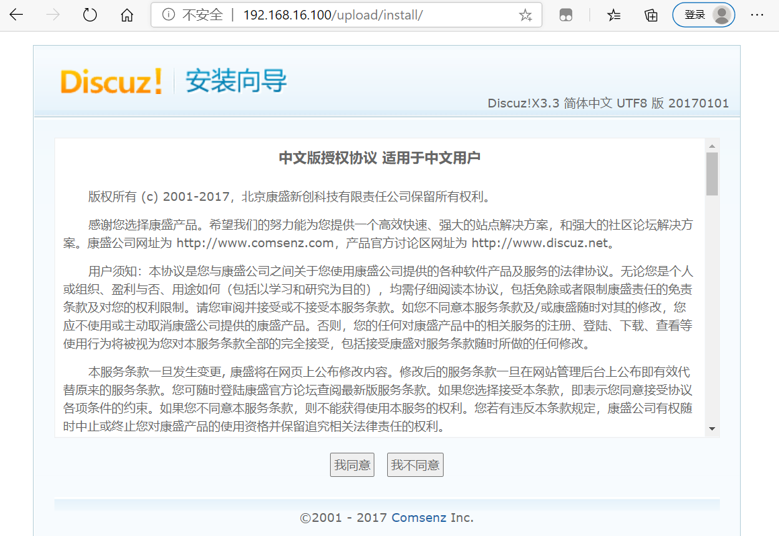Click the text http://www.discuz.net
Viewport: 779px width, 536px height.
[x=540, y=243]
